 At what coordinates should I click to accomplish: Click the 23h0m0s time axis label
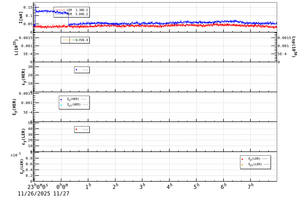click(x=38, y=186)
